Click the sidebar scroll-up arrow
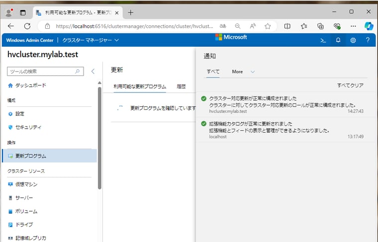Screen dimensions: 378x242 [99, 83]
